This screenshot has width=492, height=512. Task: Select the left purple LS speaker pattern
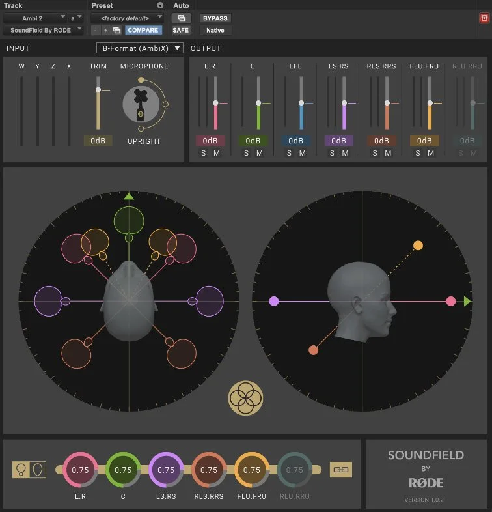48,301
